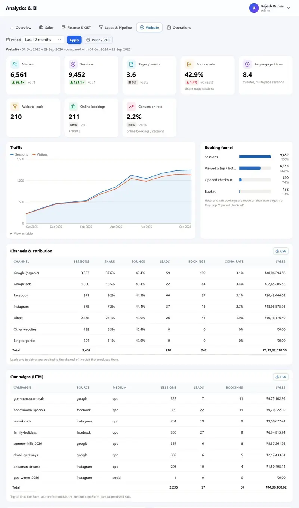The height and width of the screenshot is (508, 299).
Task: Click the Booked funnel stage label
Action: 210,191
